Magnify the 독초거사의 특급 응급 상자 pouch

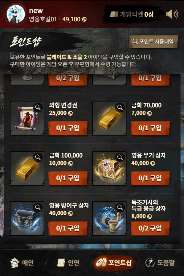pos(120,207)
